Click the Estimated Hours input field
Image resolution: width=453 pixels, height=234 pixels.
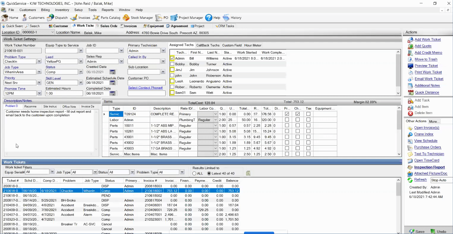[64, 93]
